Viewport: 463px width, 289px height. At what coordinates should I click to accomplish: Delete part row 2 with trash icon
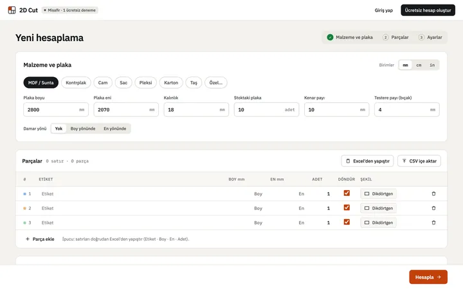tap(433, 208)
